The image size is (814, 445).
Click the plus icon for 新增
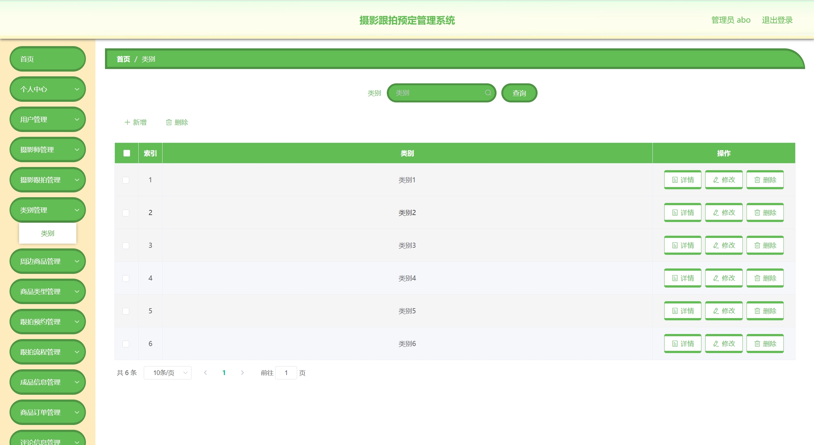127,122
